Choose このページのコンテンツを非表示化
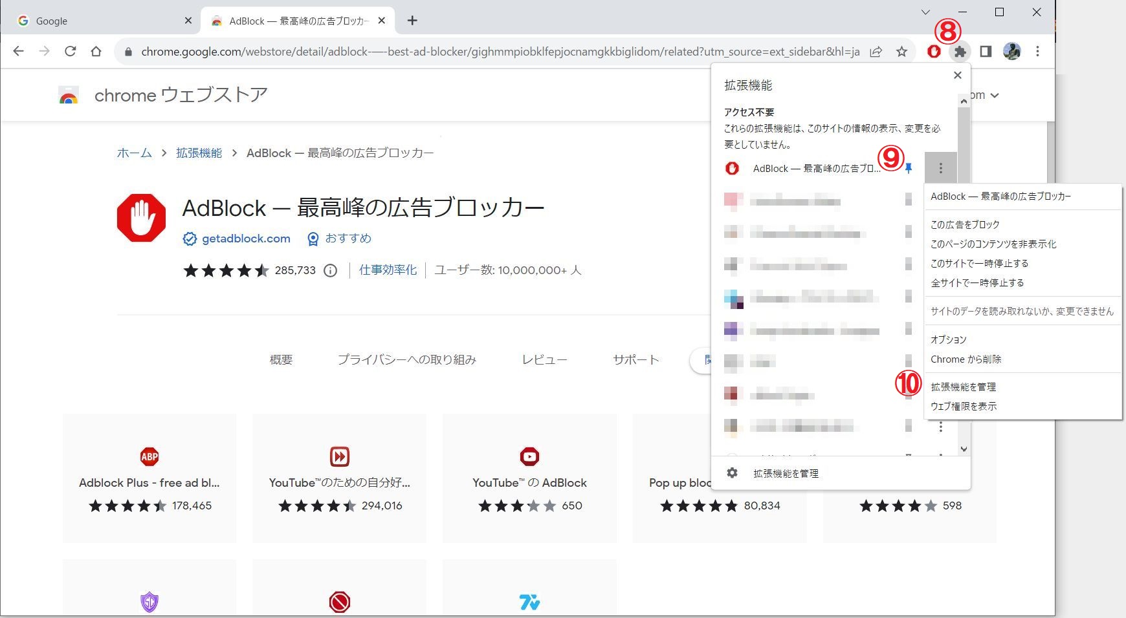This screenshot has width=1126, height=618. click(1022, 244)
